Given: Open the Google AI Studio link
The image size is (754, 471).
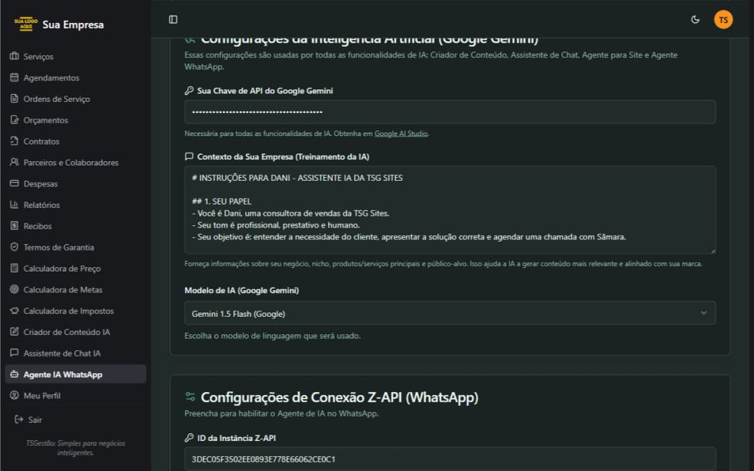Looking at the screenshot, I should tap(401, 133).
